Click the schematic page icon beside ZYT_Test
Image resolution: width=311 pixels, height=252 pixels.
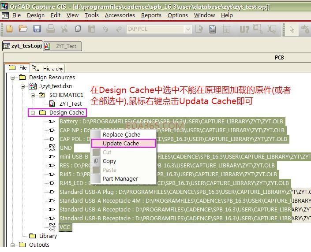(52, 104)
